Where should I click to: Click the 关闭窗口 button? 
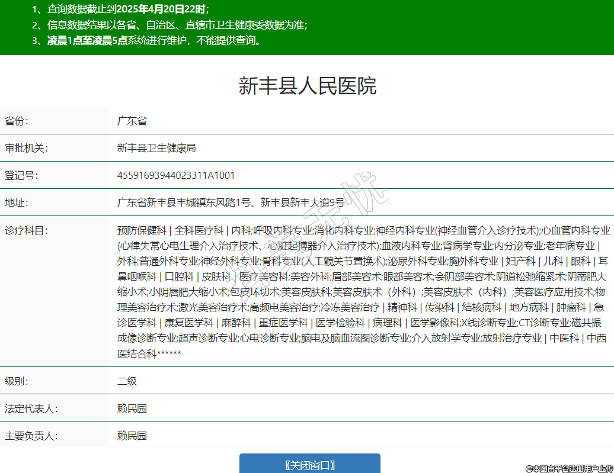point(309,465)
